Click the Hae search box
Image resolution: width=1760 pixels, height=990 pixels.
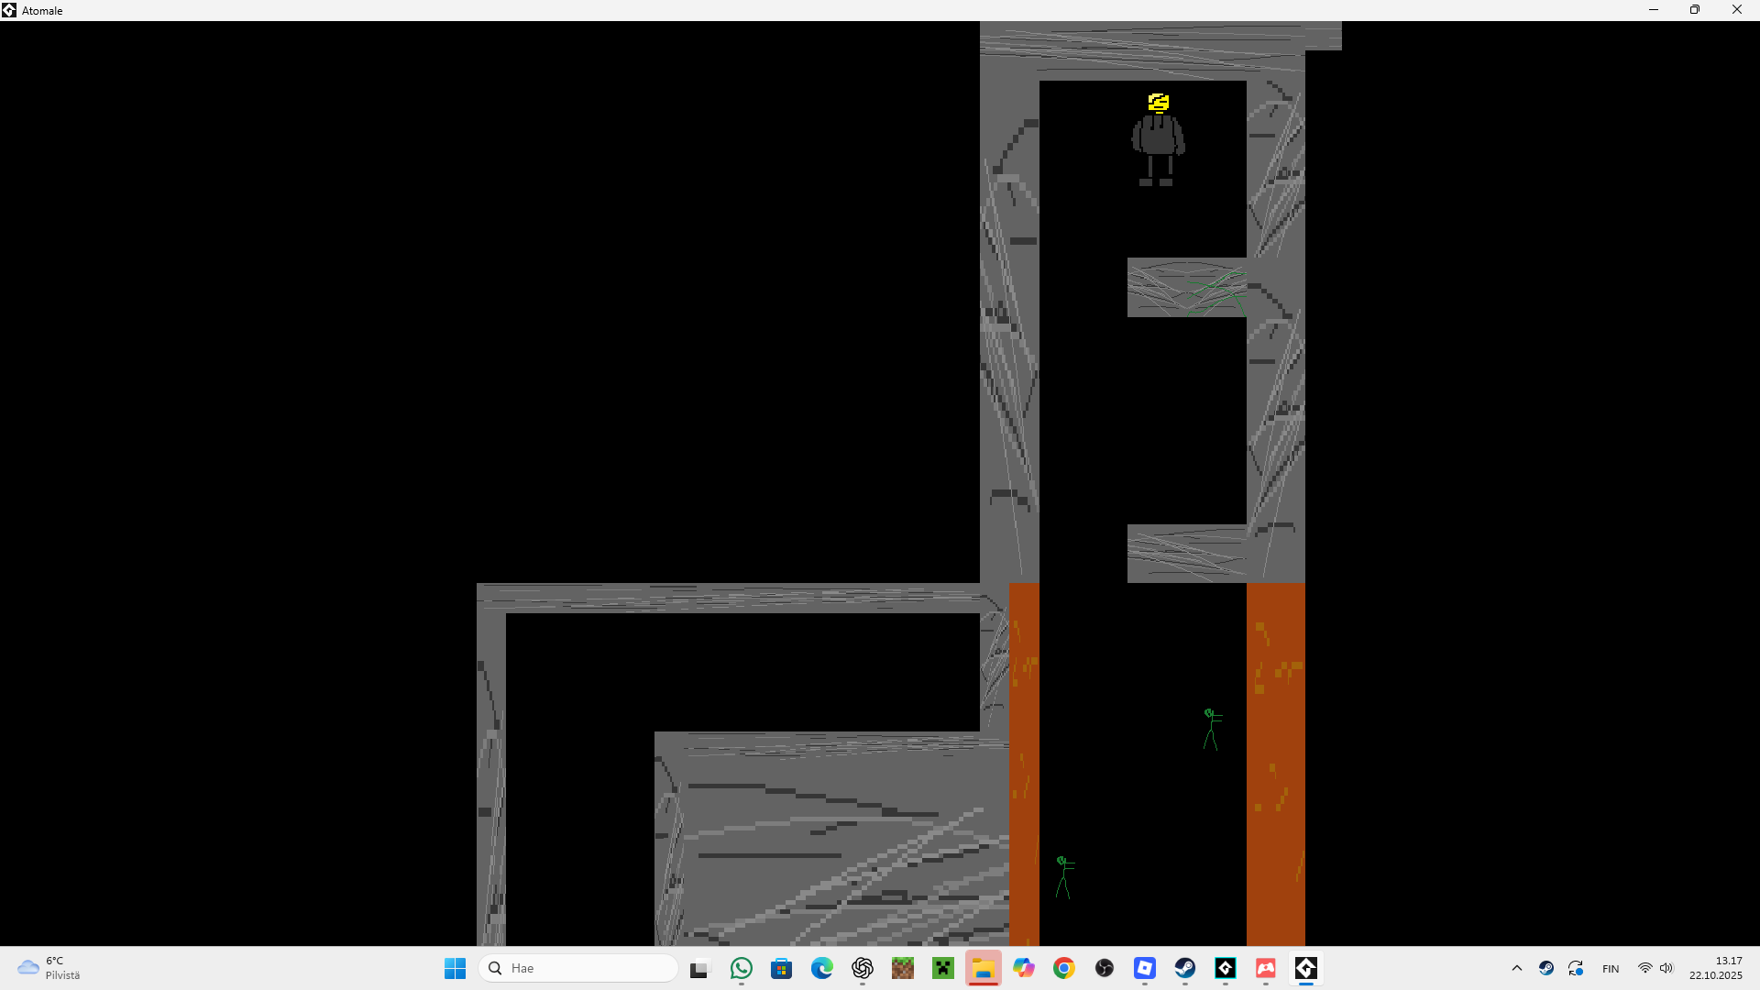tap(577, 968)
